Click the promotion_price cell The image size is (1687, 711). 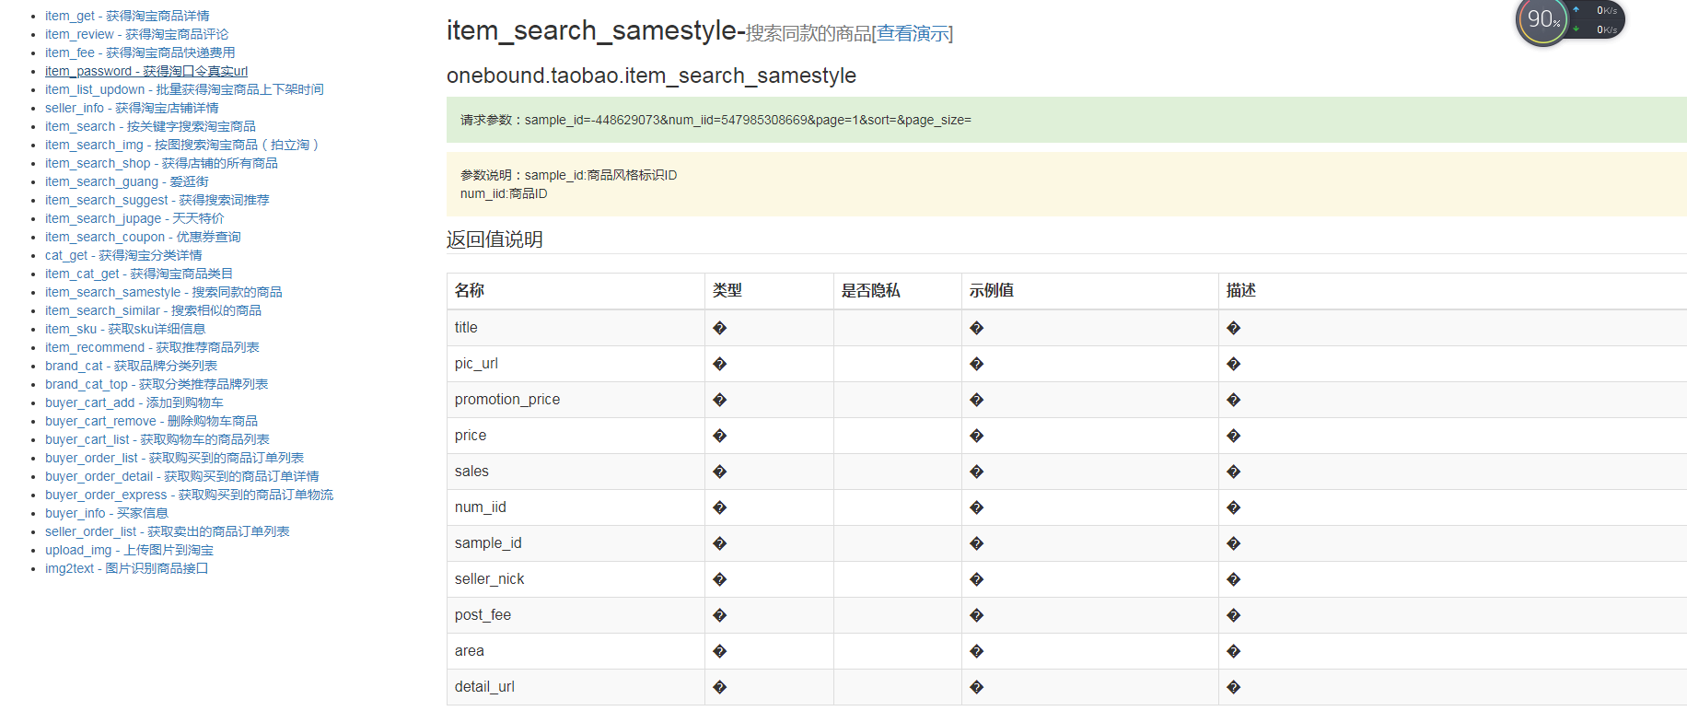[576, 400]
